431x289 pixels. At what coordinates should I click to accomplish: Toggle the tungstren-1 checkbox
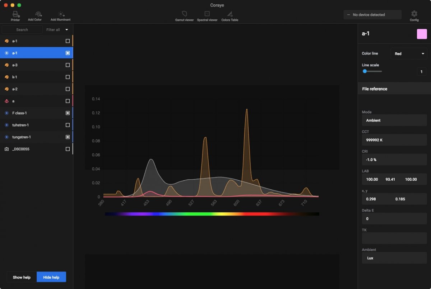68,137
